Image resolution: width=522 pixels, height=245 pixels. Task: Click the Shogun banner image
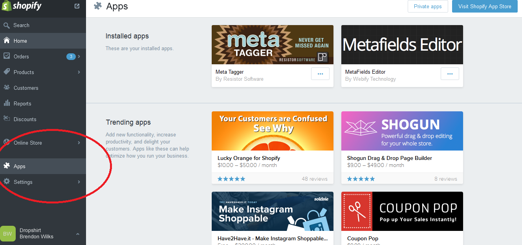tap(402, 131)
